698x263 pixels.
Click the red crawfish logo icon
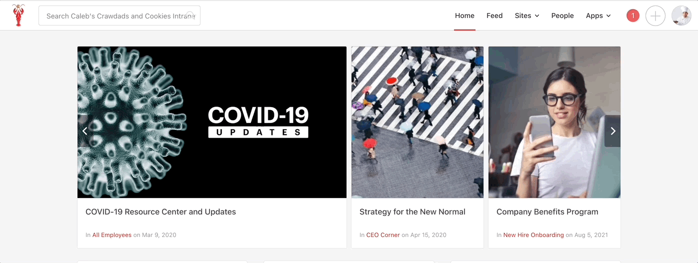(18, 15)
